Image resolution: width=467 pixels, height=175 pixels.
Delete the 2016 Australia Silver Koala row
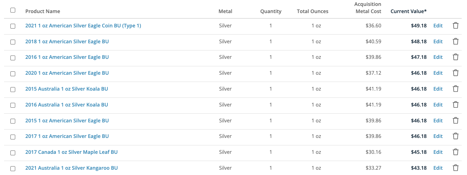click(455, 105)
